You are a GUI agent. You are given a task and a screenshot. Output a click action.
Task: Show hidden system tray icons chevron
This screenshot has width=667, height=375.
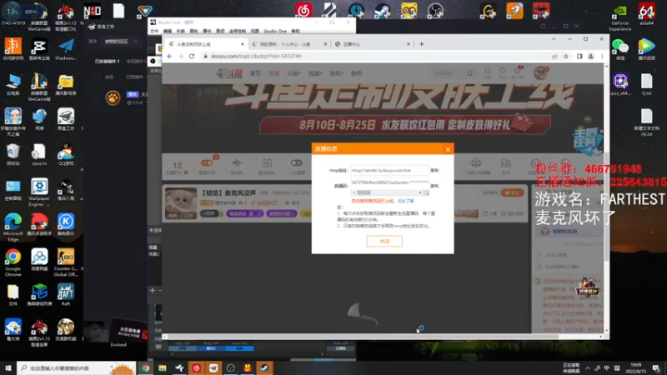[x=588, y=367]
